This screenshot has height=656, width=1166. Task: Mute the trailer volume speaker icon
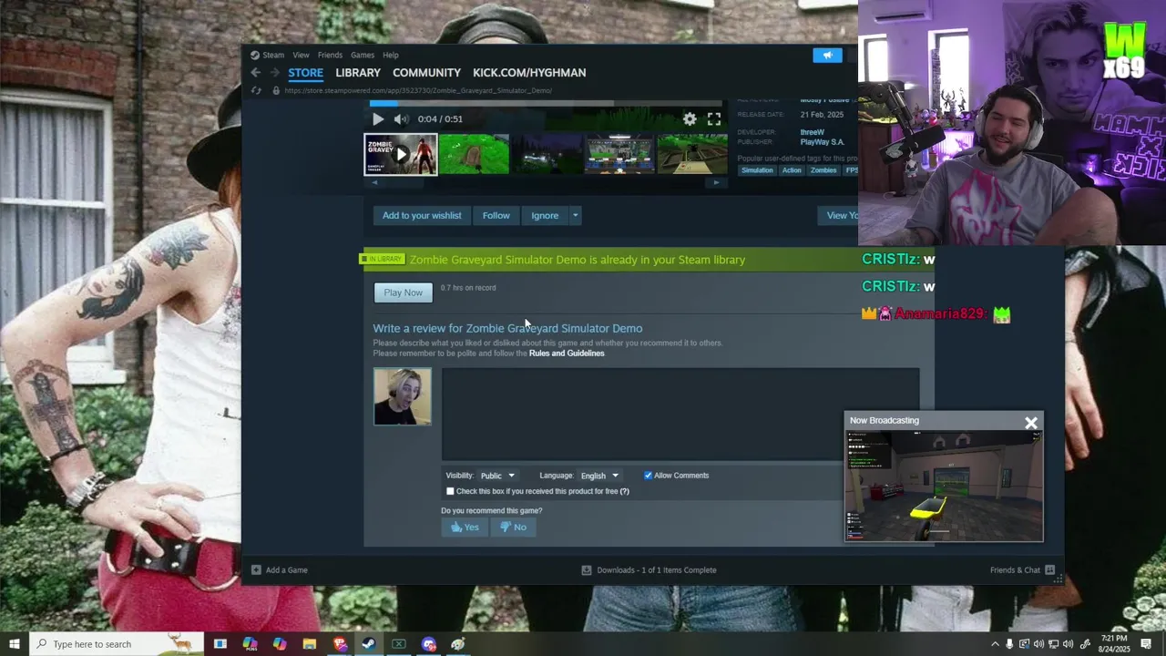click(401, 118)
